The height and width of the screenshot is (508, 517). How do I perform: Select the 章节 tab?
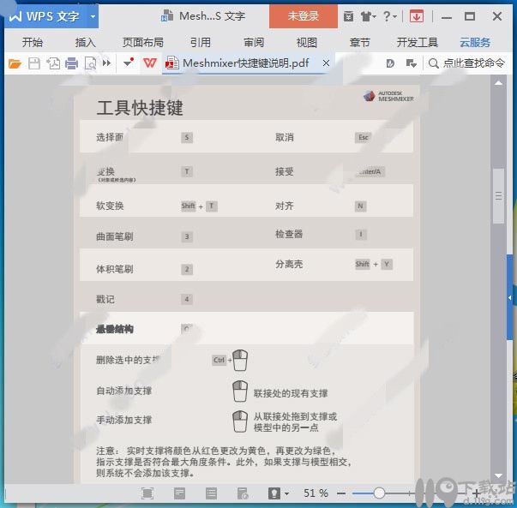tap(360, 42)
